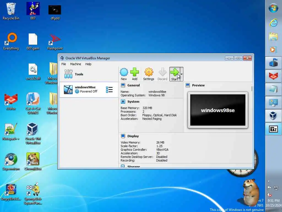Switch to the 7z taskbar button
The width and height of the screenshot is (282, 212).
click(273, 129)
